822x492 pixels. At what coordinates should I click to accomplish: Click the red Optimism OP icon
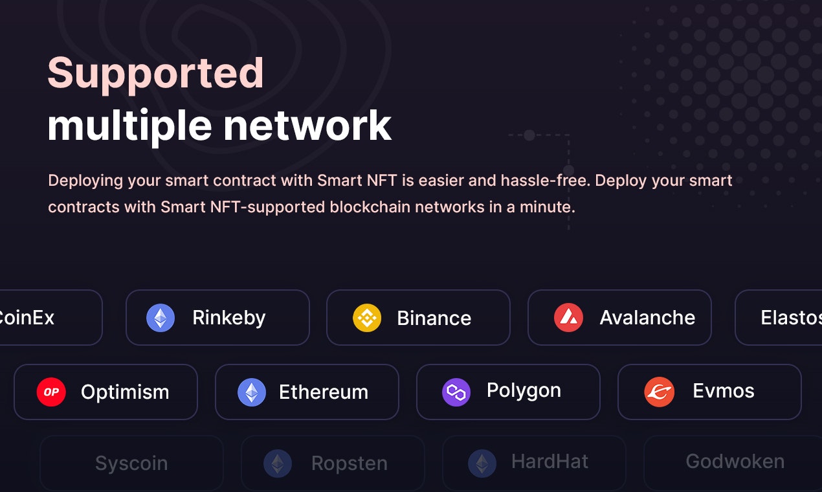(x=51, y=392)
